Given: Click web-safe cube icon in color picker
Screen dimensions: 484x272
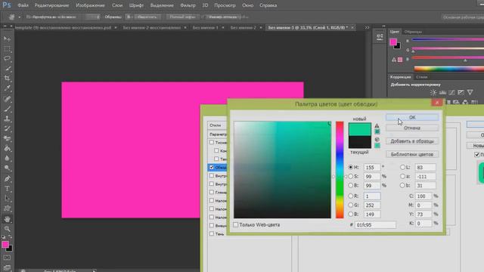Looking at the screenshot, I should 377,139.
